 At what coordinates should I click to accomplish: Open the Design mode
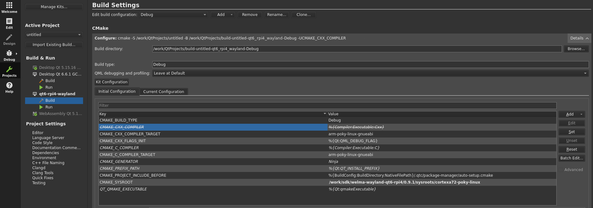pyautogui.click(x=9, y=39)
